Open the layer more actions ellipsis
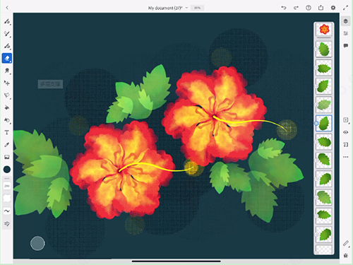Viewport: 353px width, 265px height. tap(345, 157)
